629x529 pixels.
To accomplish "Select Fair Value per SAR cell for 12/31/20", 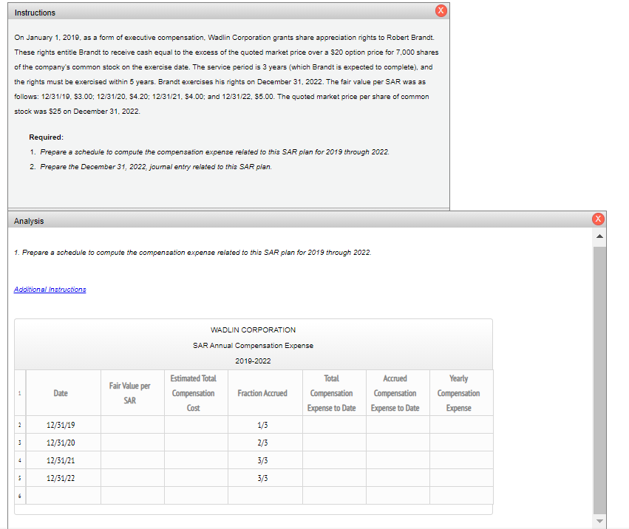I will [x=132, y=443].
